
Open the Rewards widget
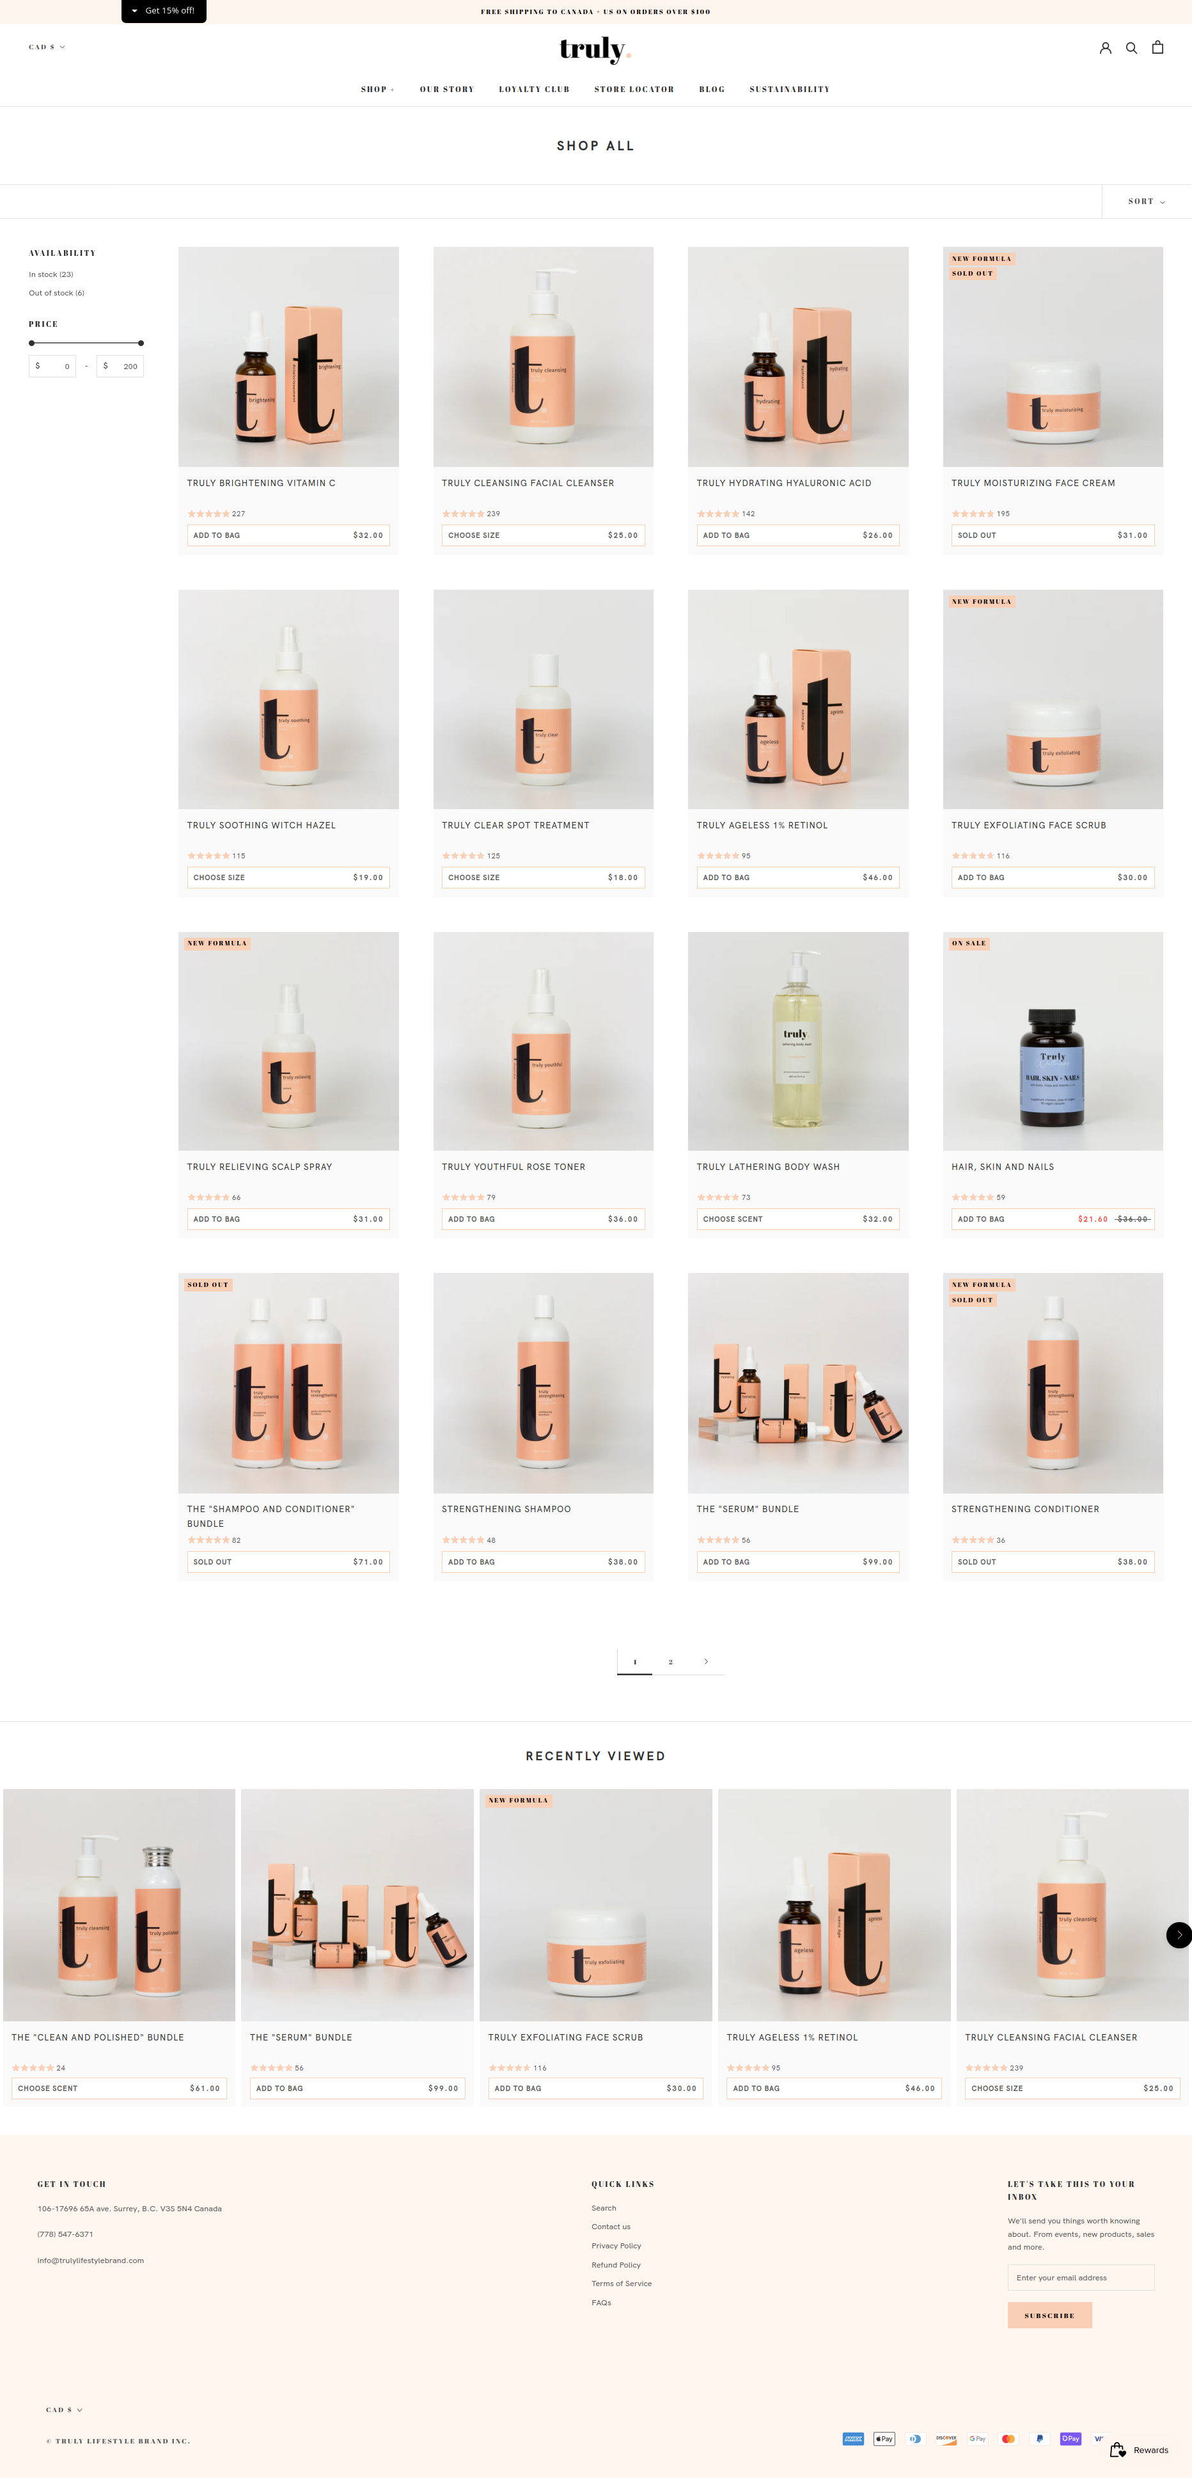click(x=1139, y=2450)
